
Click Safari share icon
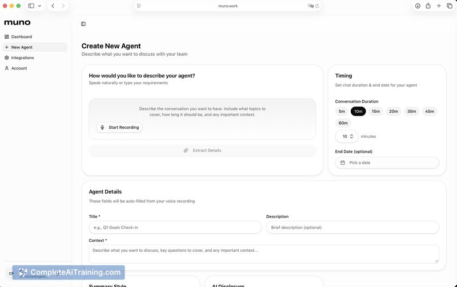click(428, 6)
